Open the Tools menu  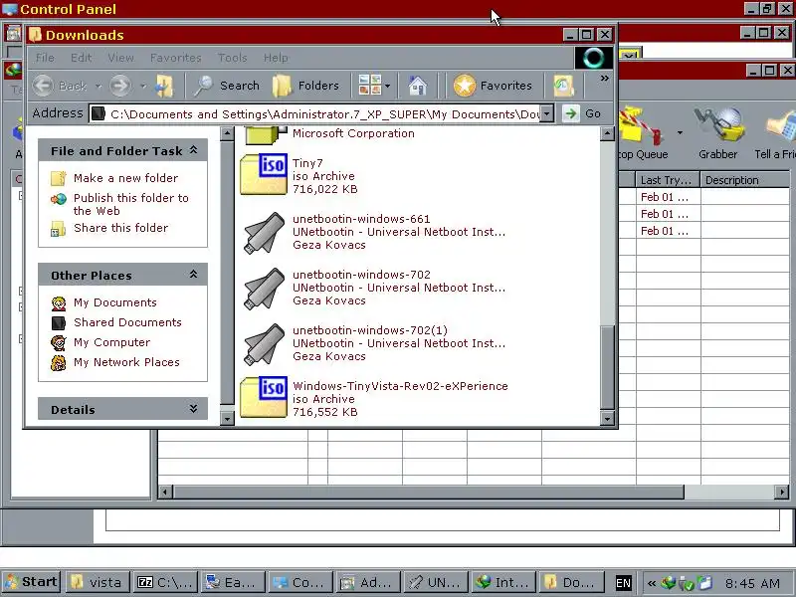click(x=232, y=58)
